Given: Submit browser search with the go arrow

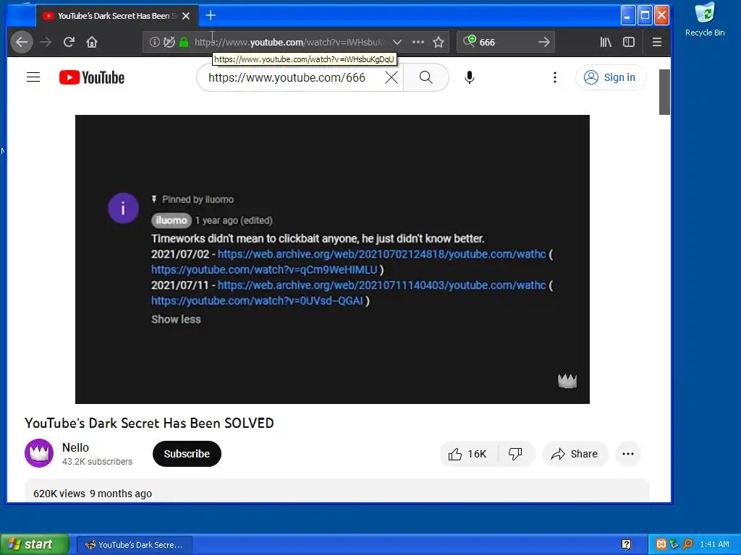Looking at the screenshot, I should point(544,42).
